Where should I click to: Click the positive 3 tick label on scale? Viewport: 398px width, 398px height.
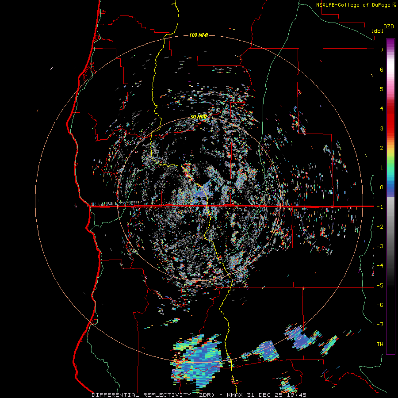tap(382, 128)
